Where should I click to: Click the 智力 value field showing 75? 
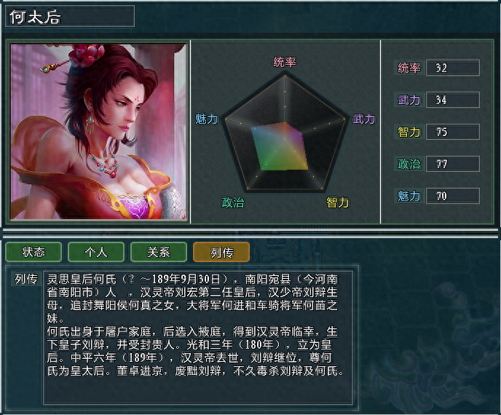(453, 132)
